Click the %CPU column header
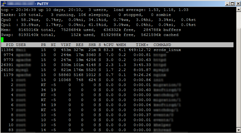The height and width of the screenshot is (133, 241). (x=108, y=45)
